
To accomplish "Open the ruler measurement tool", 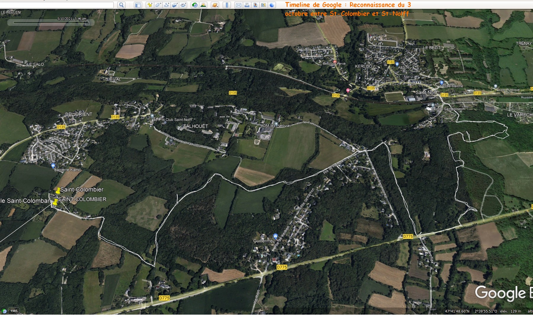I will click(227, 5).
